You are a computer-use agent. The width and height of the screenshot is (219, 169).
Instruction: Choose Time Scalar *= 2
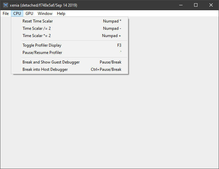[x=70, y=36]
